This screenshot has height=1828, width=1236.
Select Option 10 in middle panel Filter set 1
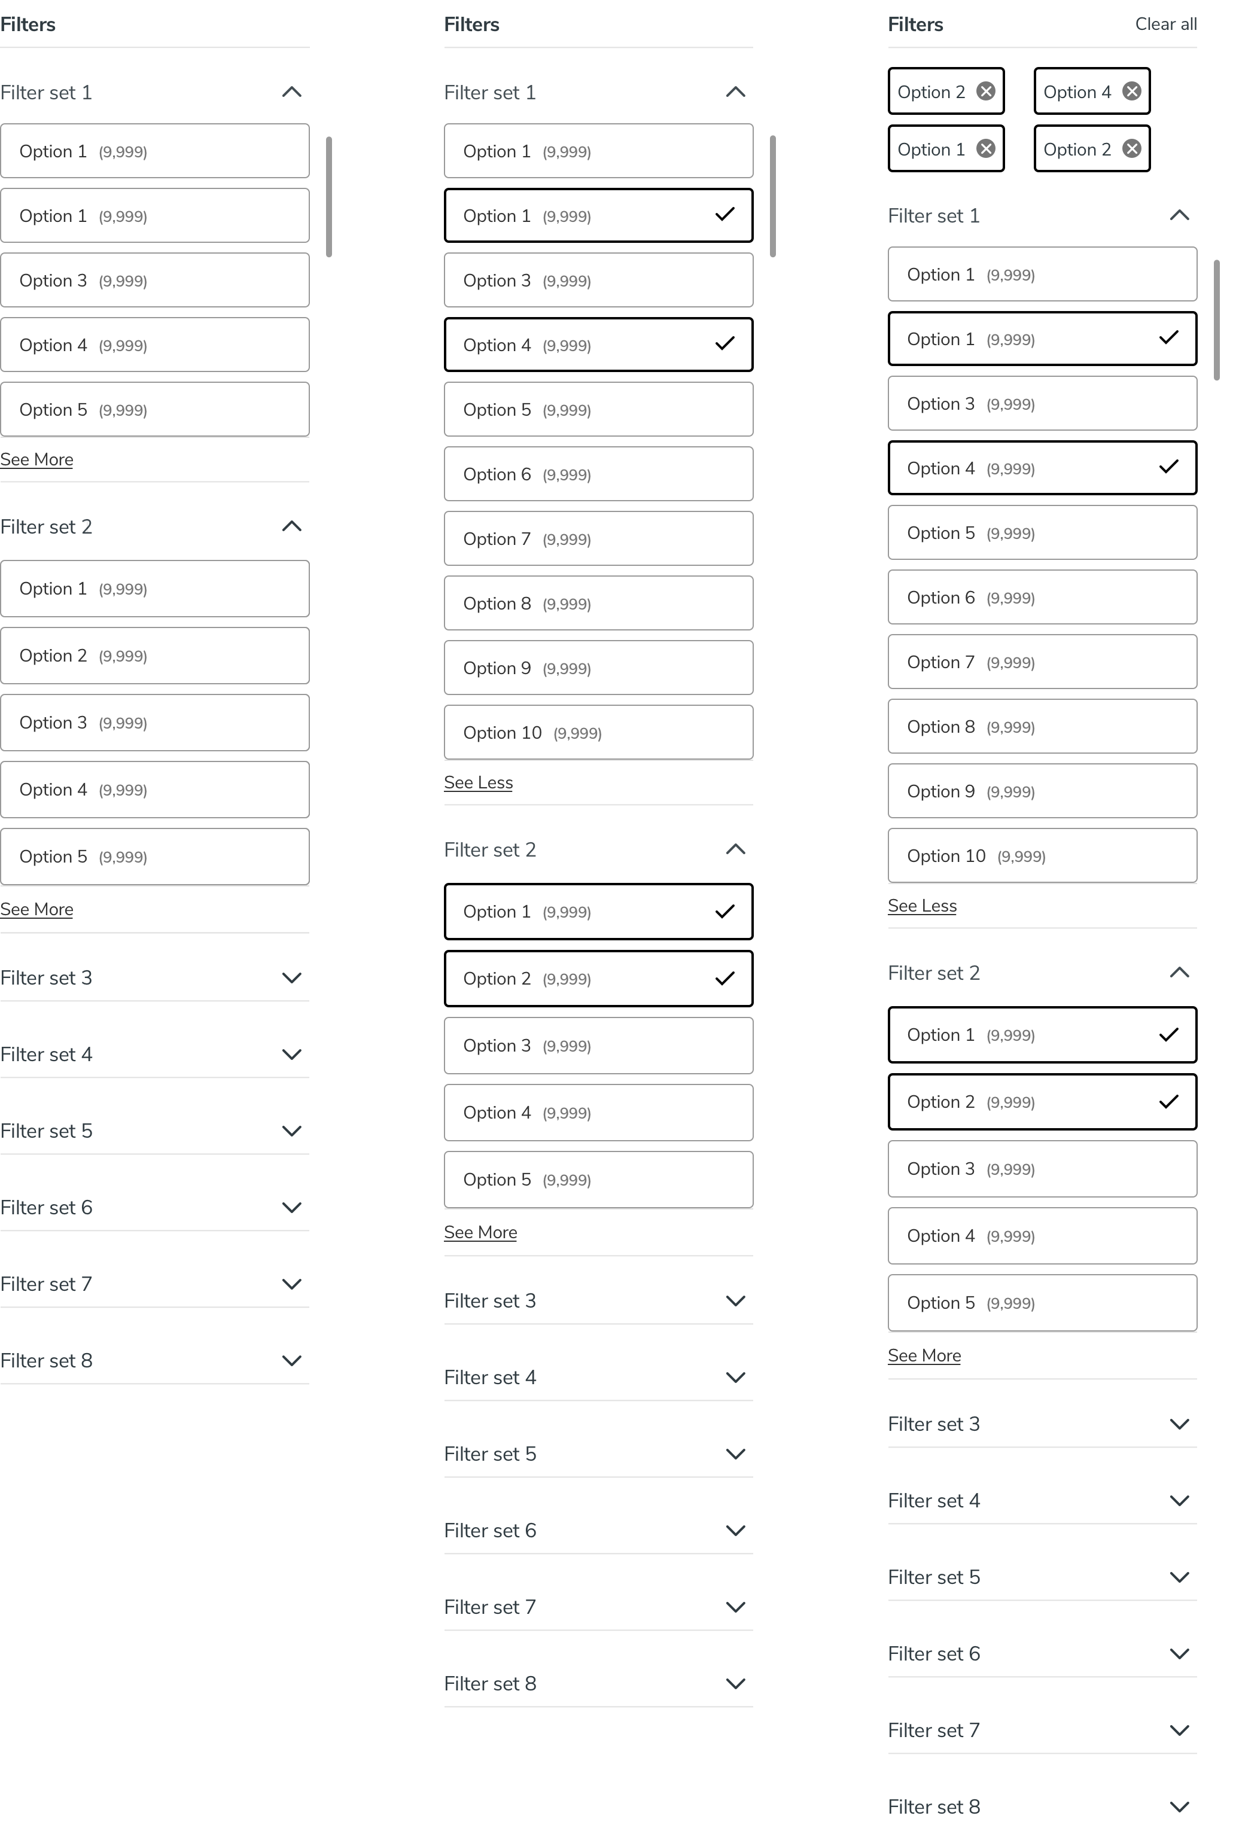pyautogui.click(x=599, y=732)
